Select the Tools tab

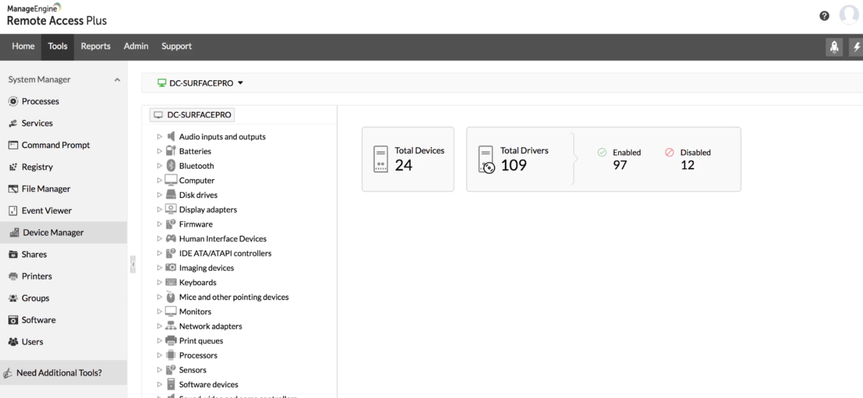pos(57,47)
